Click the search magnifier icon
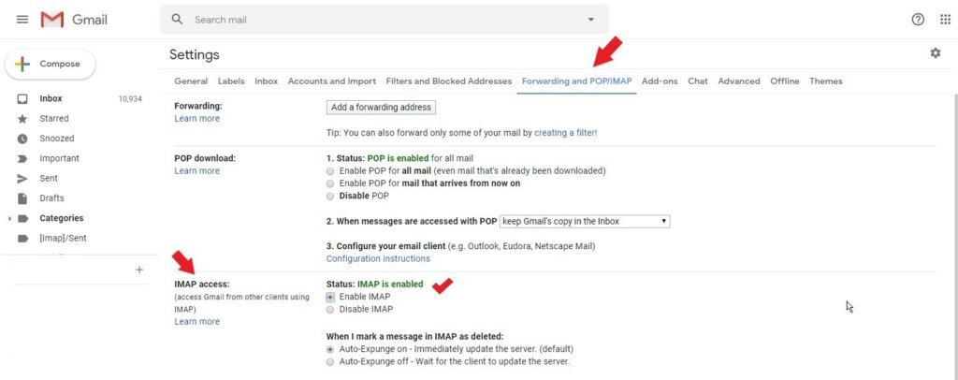The width and height of the screenshot is (958, 380). 177,20
